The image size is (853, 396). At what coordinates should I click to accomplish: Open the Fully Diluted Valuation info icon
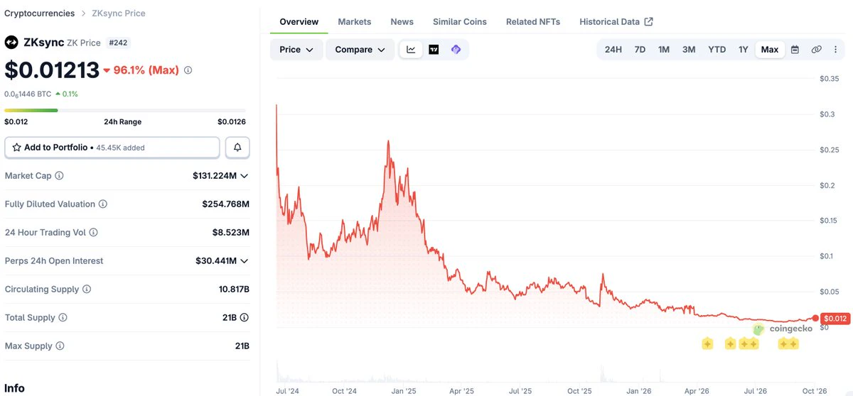click(x=103, y=204)
